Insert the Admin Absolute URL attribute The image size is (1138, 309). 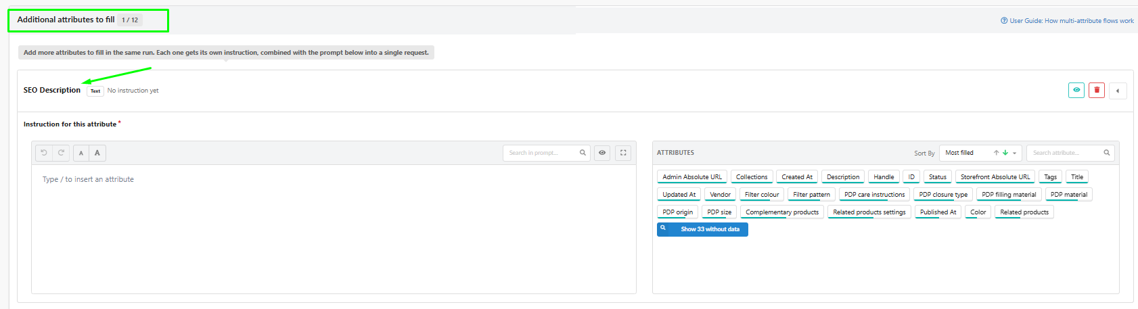coord(692,176)
